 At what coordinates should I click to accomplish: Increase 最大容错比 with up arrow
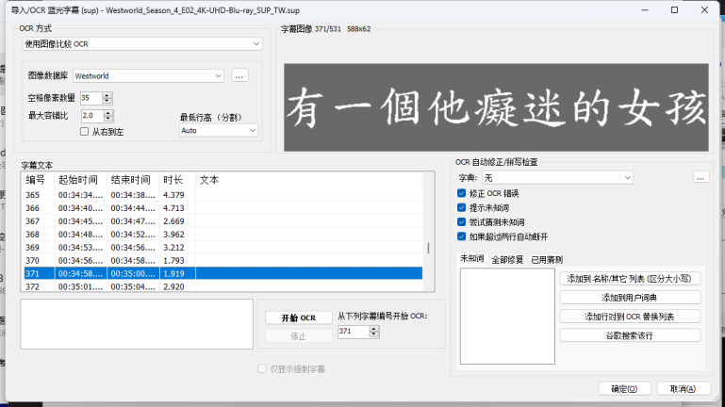point(108,113)
